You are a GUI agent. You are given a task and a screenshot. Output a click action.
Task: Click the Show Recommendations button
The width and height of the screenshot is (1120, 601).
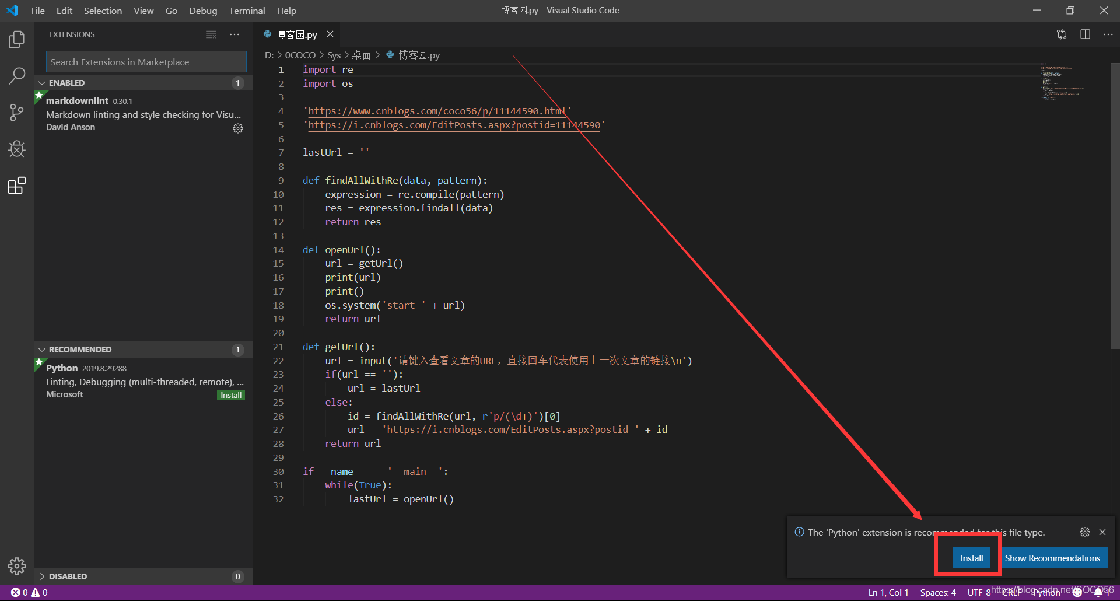pos(1053,558)
